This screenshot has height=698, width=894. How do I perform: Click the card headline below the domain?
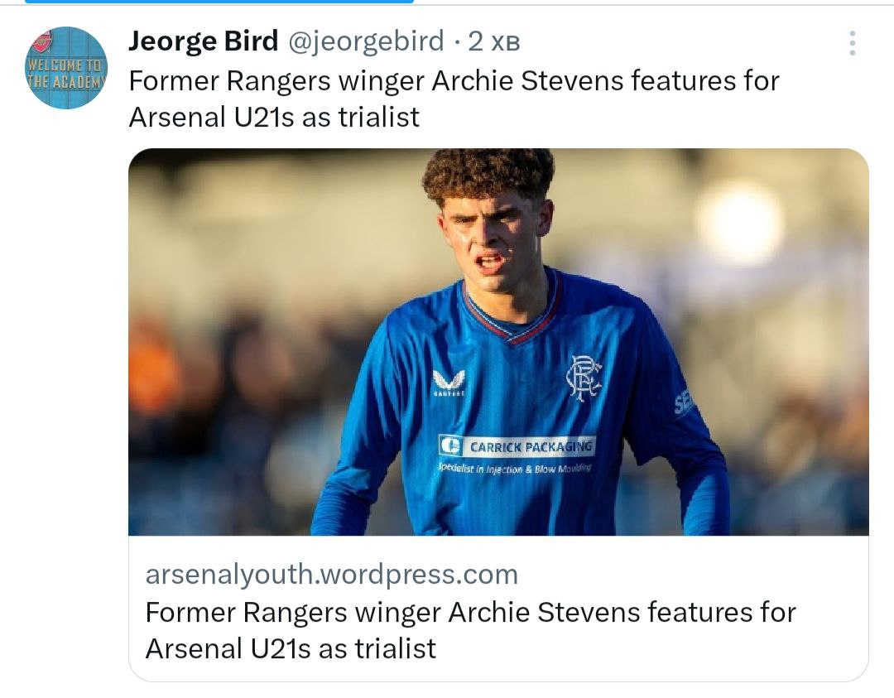(469, 629)
